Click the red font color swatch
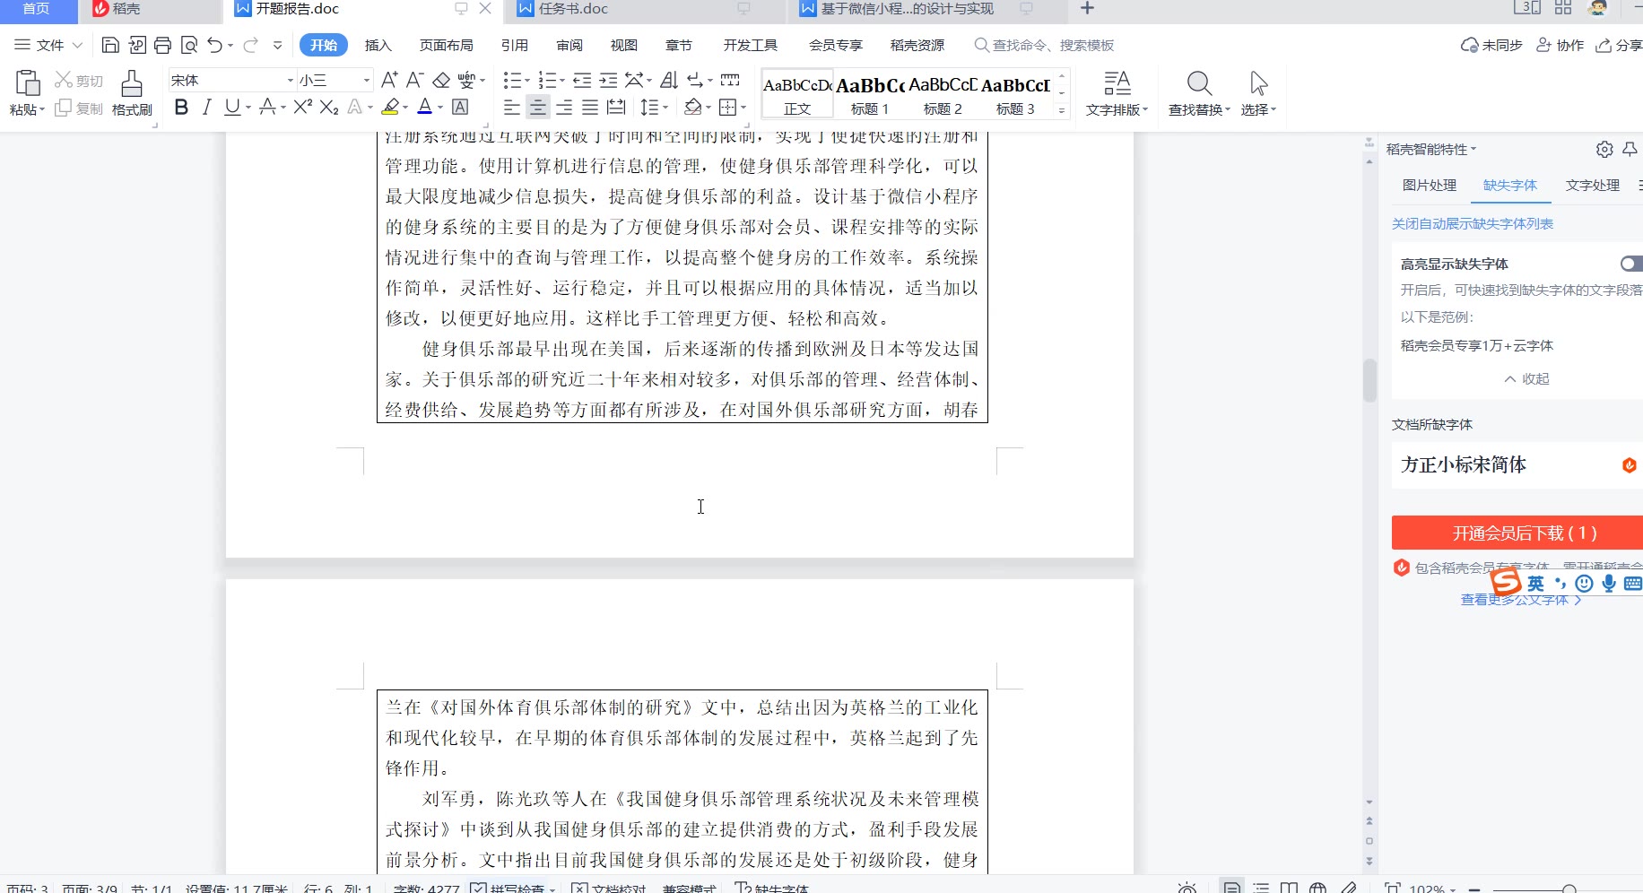 pos(425,108)
